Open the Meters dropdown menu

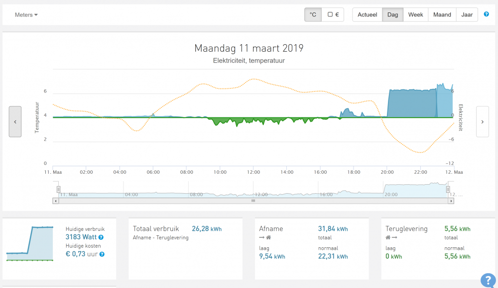[26, 15]
